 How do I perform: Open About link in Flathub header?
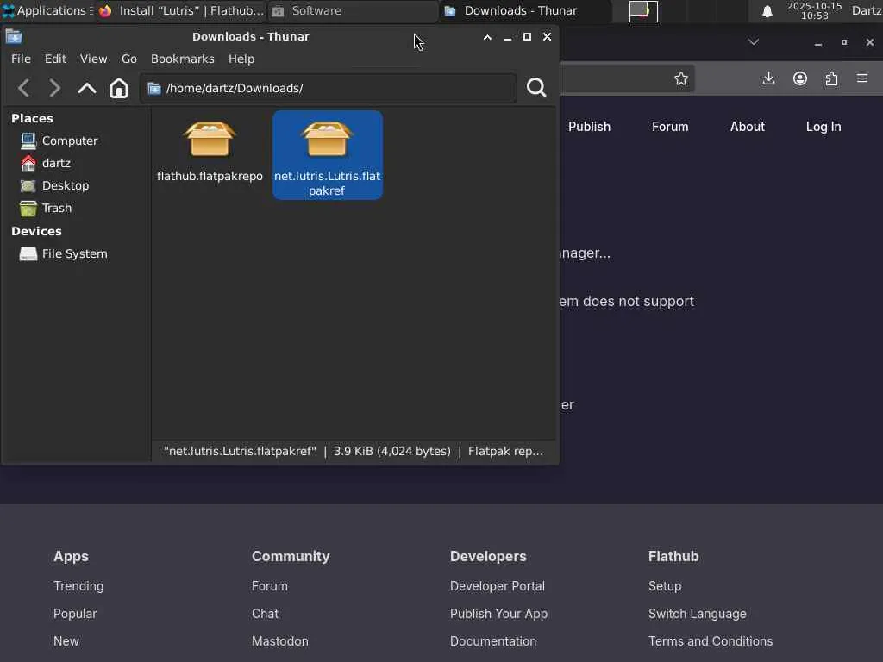(x=748, y=127)
